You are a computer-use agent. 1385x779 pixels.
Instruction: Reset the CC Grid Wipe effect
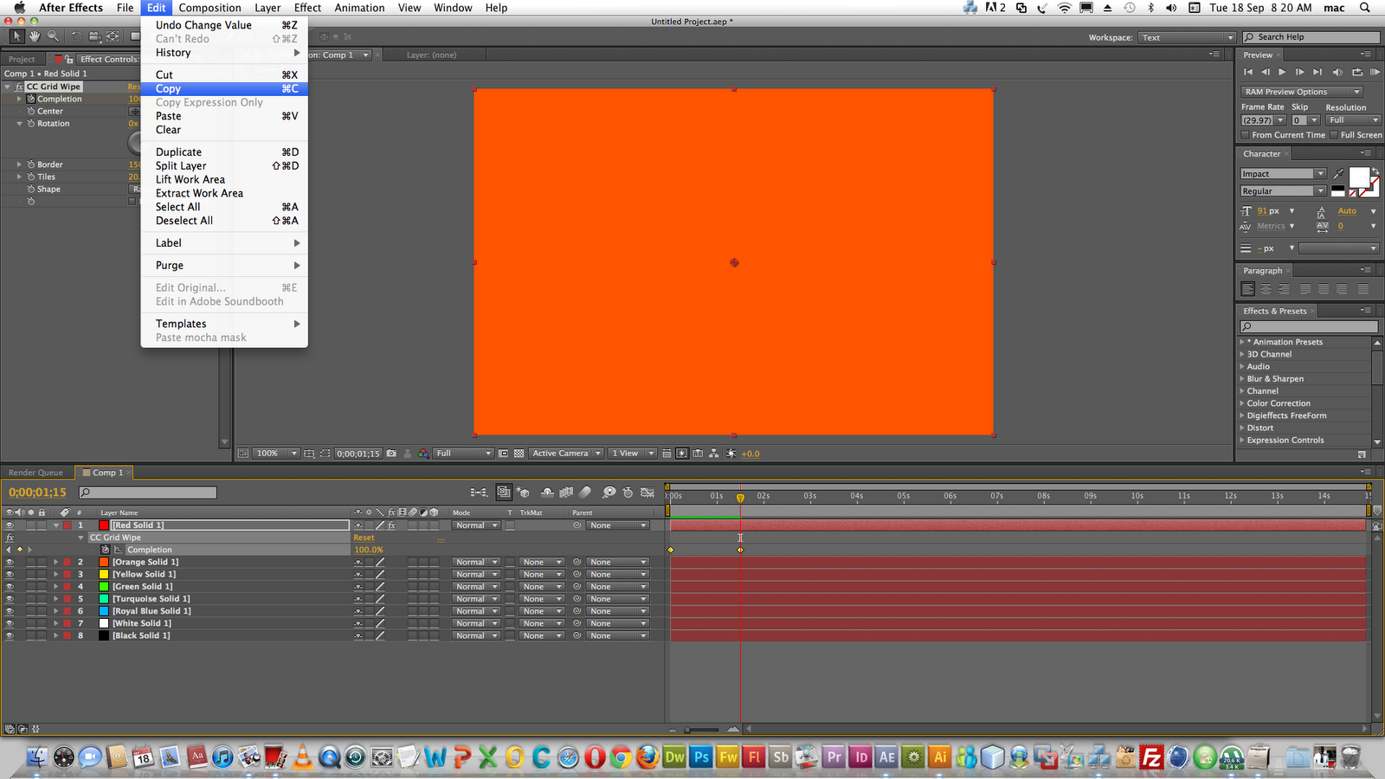[x=363, y=537]
